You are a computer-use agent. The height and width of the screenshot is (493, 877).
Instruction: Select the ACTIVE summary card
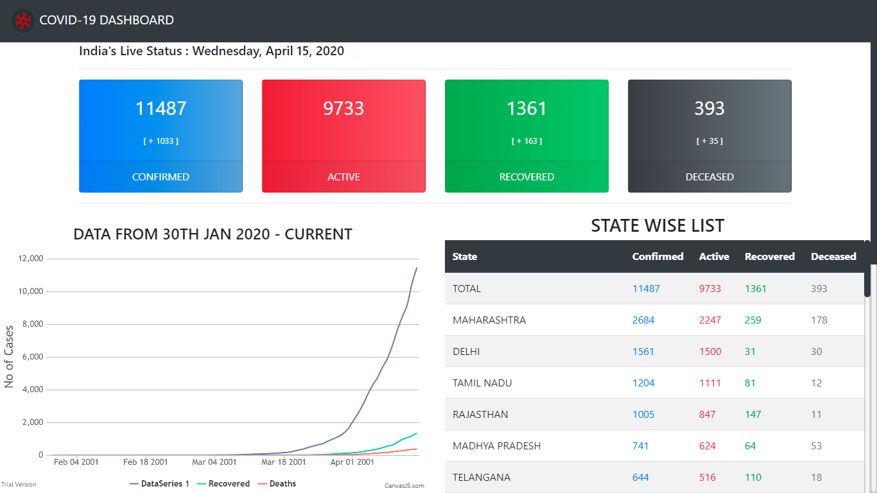point(343,136)
